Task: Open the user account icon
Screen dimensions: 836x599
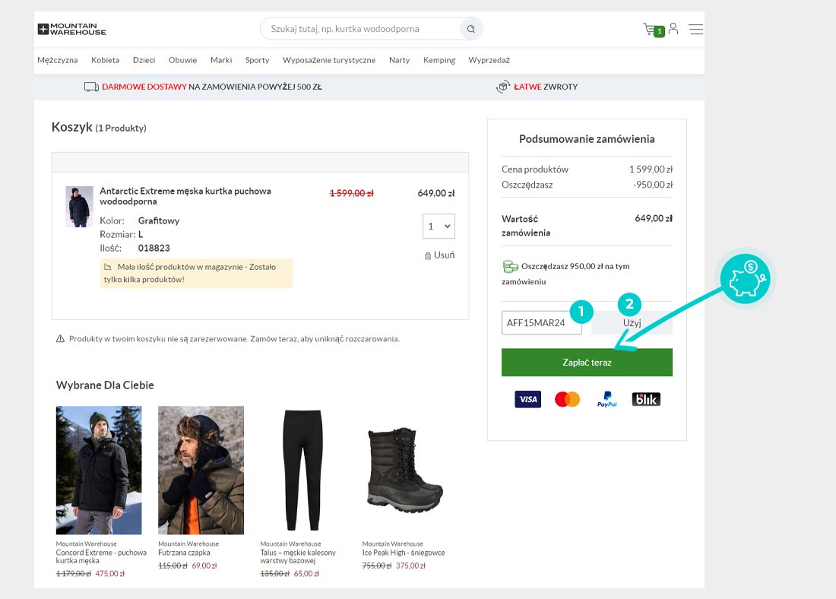Action: [673, 28]
